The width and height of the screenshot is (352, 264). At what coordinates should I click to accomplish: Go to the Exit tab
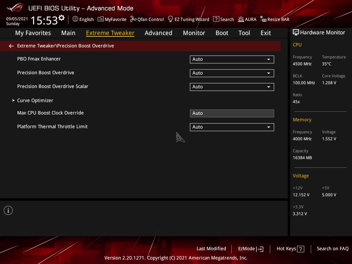tap(266, 33)
